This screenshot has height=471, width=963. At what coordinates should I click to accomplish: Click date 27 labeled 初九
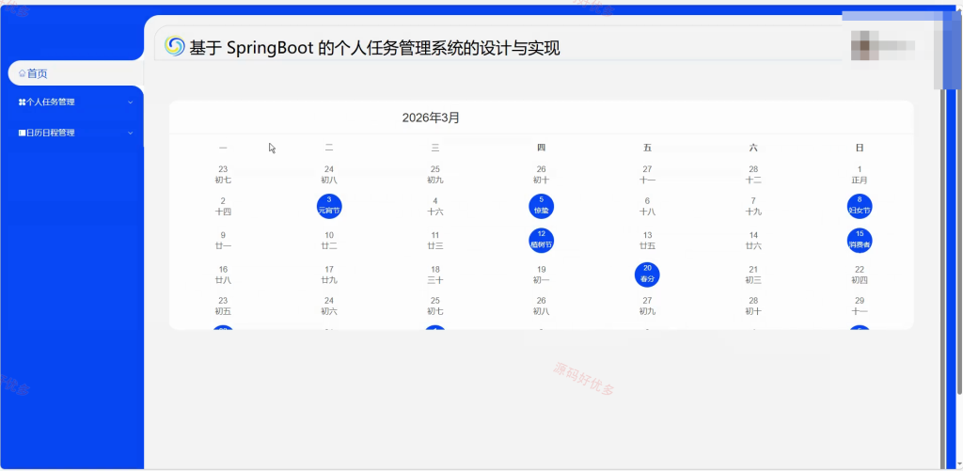click(x=647, y=306)
